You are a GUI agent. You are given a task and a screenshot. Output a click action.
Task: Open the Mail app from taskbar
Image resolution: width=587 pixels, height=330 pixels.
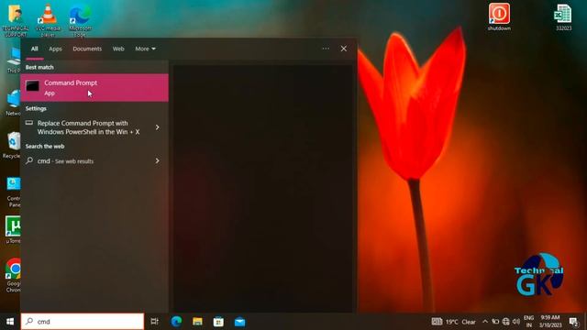(x=240, y=322)
